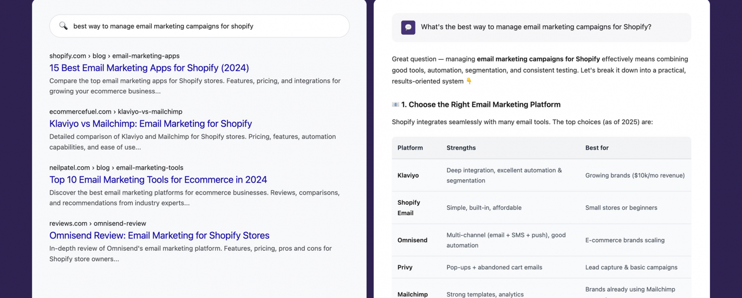Select the Shopify Email row name cell
This screenshot has height=298, width=742.
click(409, 208)
